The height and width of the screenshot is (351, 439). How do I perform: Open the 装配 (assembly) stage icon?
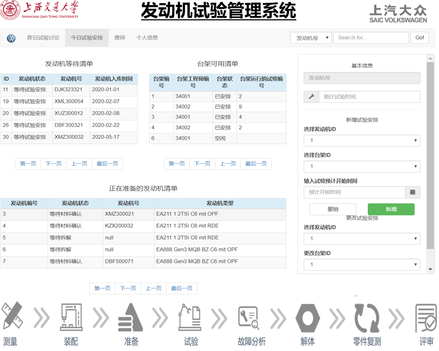(x=71, y=317)
